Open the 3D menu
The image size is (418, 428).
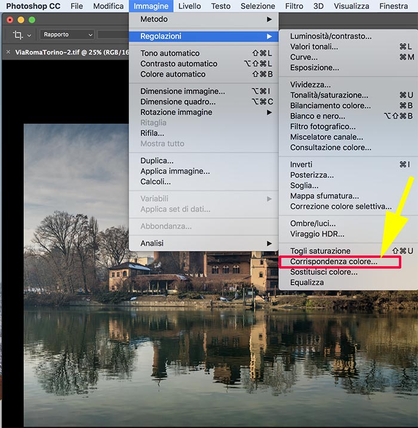point(318,6)
